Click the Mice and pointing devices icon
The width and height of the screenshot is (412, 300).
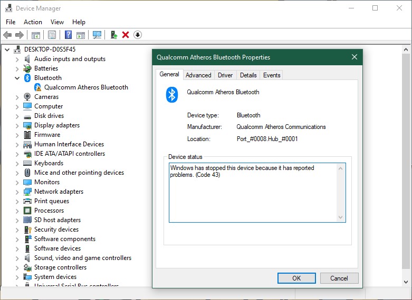27,173
